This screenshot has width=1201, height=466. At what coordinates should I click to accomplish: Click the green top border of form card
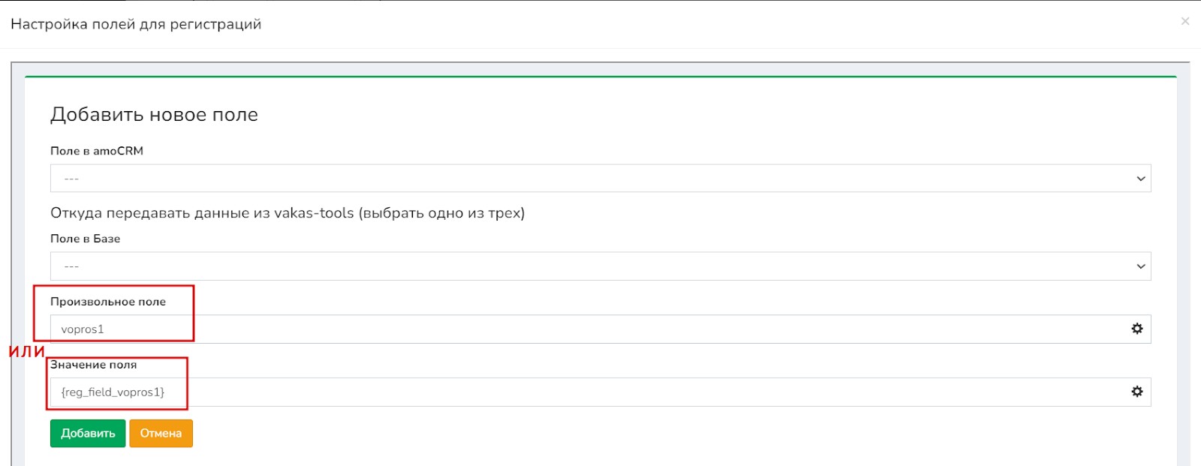(x=600, y=77)
